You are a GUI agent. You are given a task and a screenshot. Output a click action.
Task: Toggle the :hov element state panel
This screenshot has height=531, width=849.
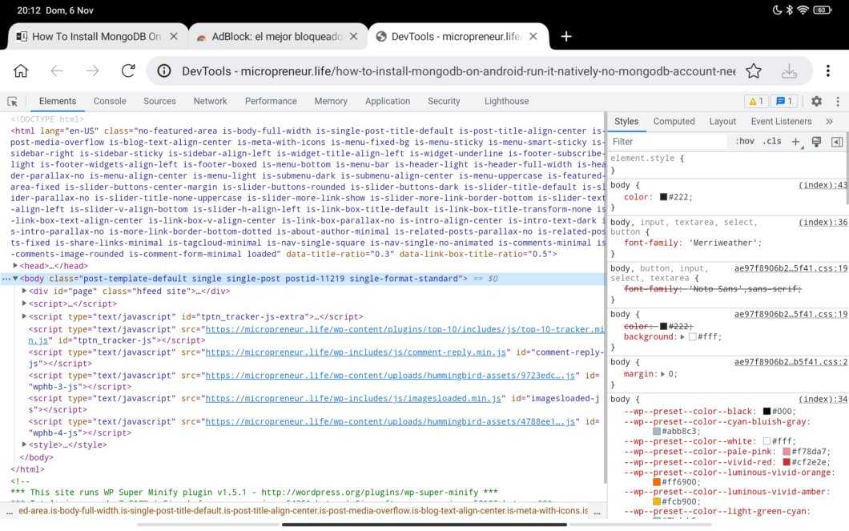pos(744,142)
